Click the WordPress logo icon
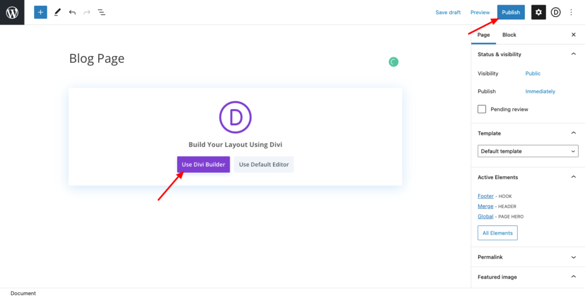The height and width of the screenshot is (298, 585). (x=12, y=13)
